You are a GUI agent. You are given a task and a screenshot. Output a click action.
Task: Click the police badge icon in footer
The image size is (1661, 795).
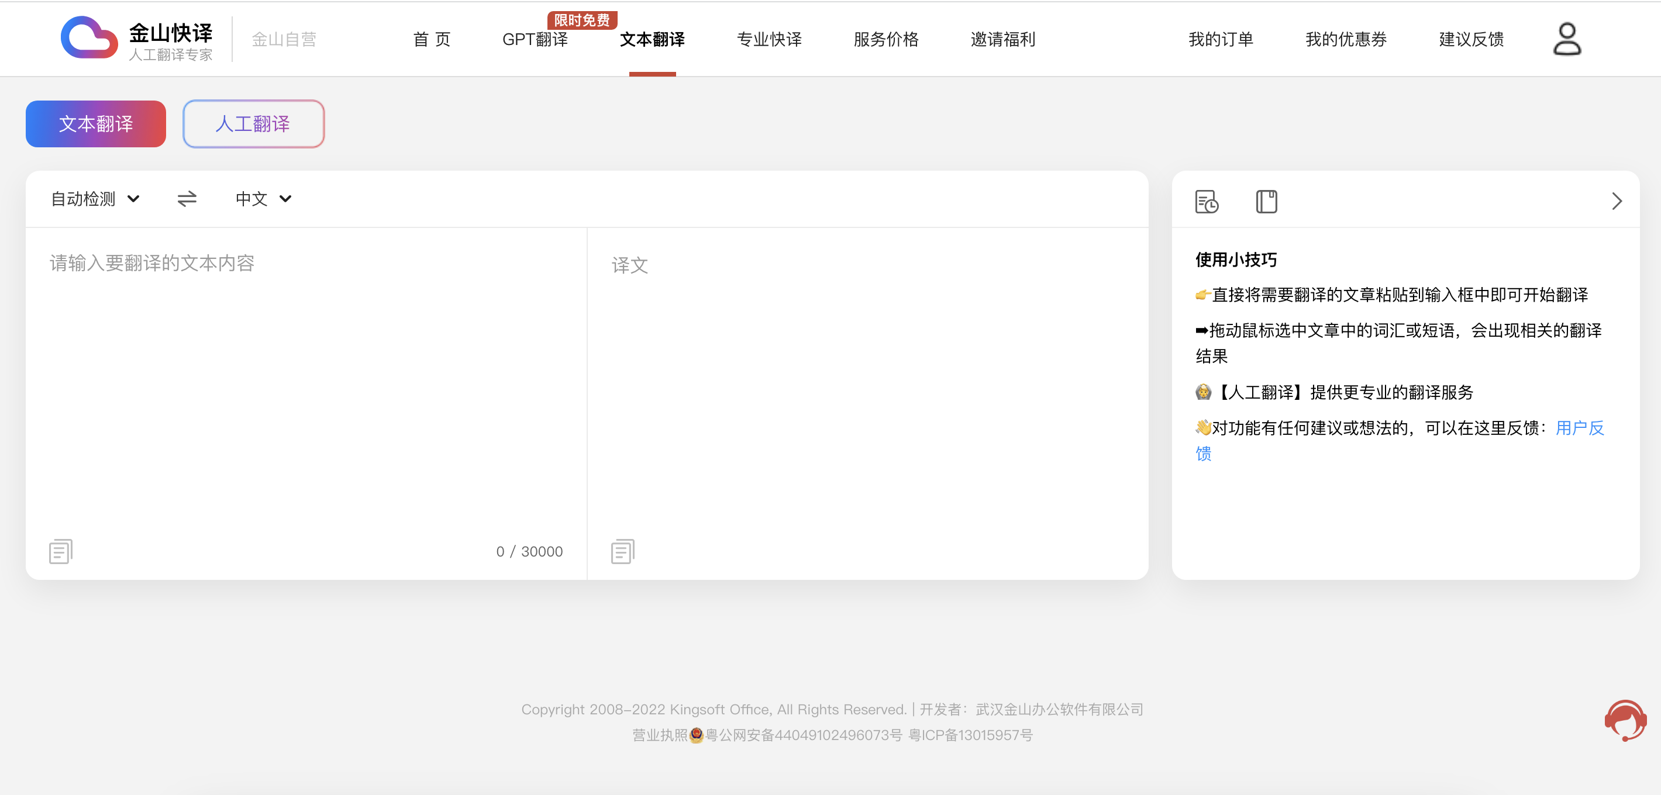697,735
